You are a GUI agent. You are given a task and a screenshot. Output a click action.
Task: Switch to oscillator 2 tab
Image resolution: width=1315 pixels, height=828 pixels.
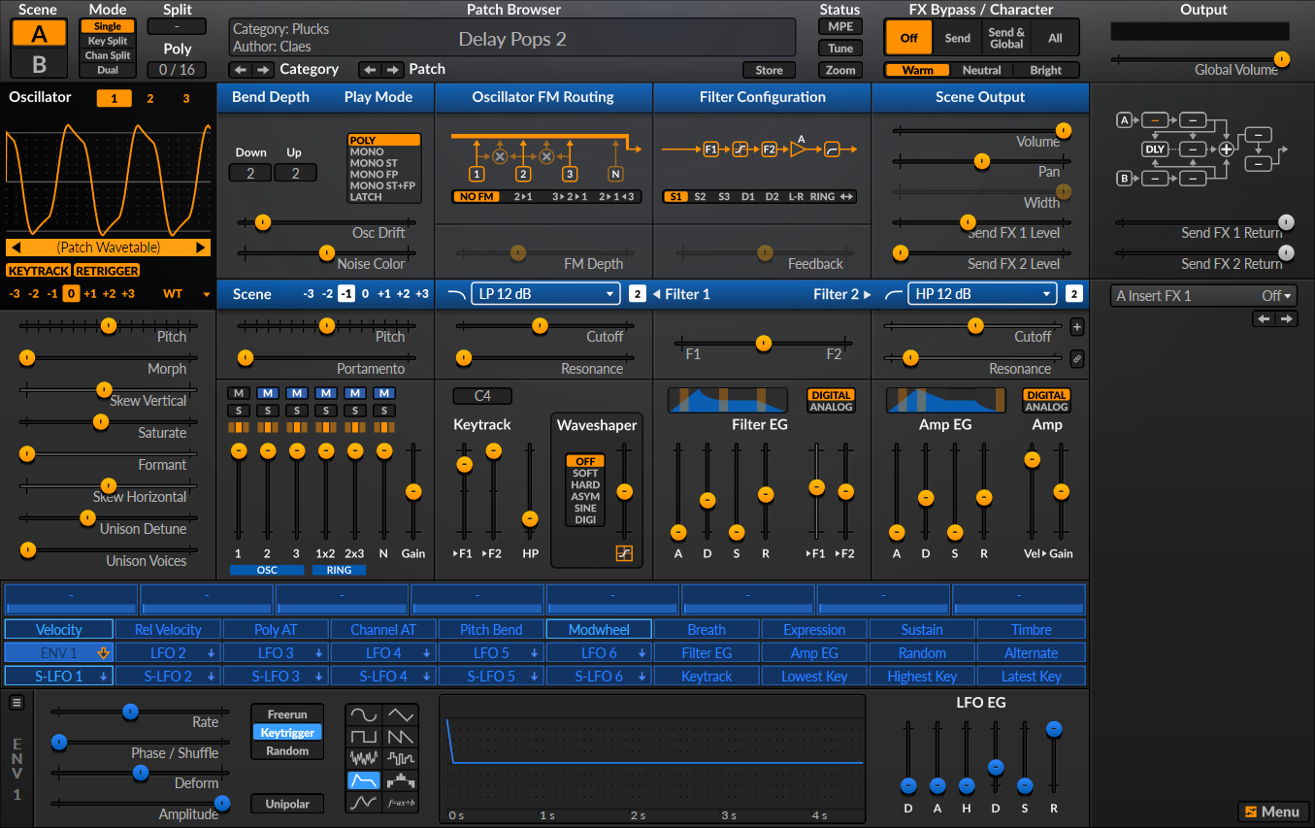coord(149,99)
